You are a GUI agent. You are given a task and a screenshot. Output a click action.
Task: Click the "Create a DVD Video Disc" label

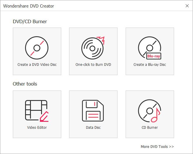tap(37, 64)
